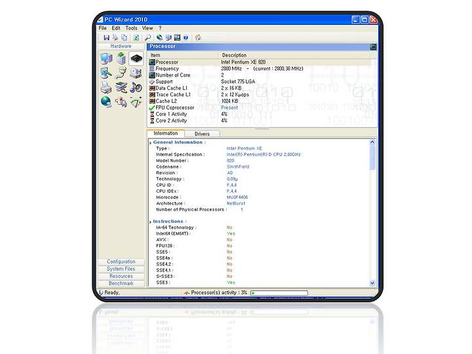Switch to the Drivers tab
The image size is (472, 354).
coord(202,134)
